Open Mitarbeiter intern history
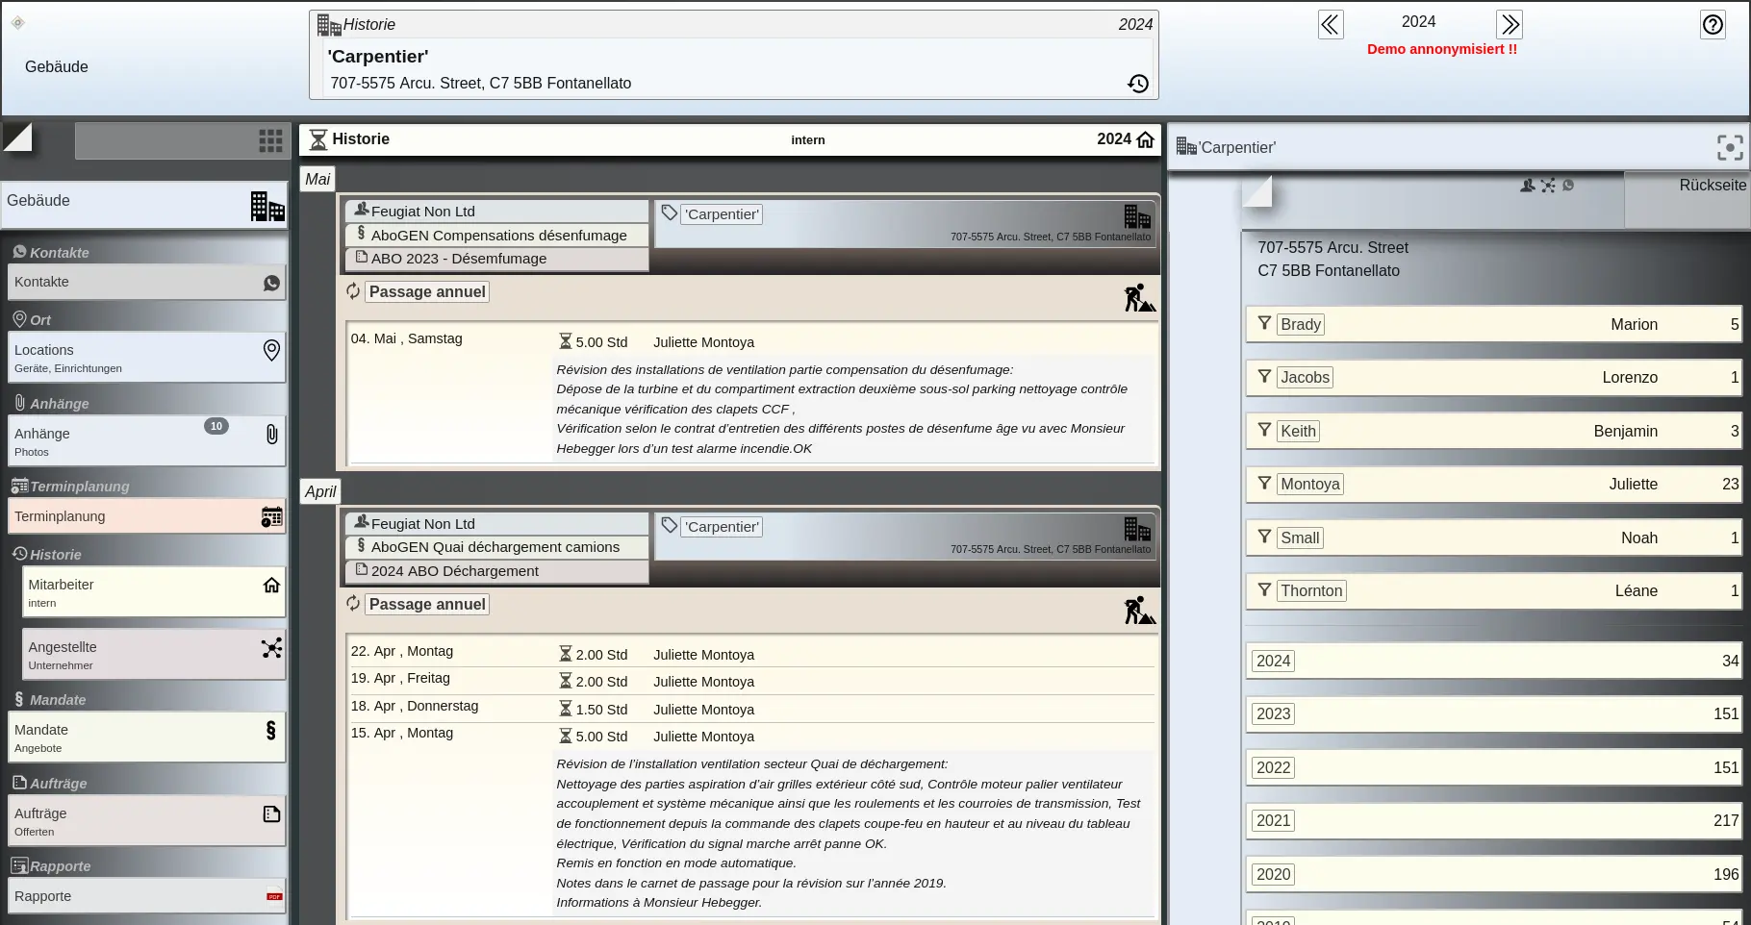Screen dimensions: 1751x925 pos(154,592)
